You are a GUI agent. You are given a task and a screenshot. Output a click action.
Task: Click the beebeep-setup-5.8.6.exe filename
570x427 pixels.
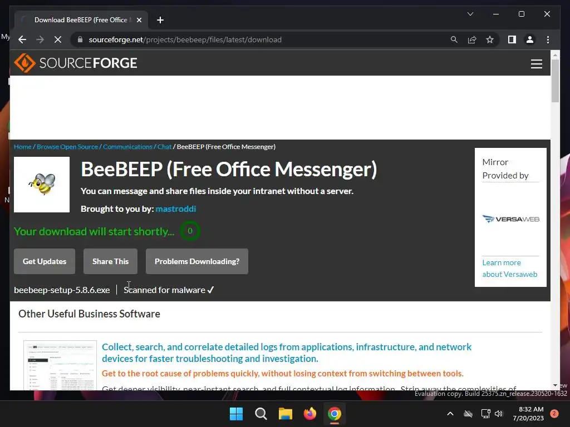(62, 290)
